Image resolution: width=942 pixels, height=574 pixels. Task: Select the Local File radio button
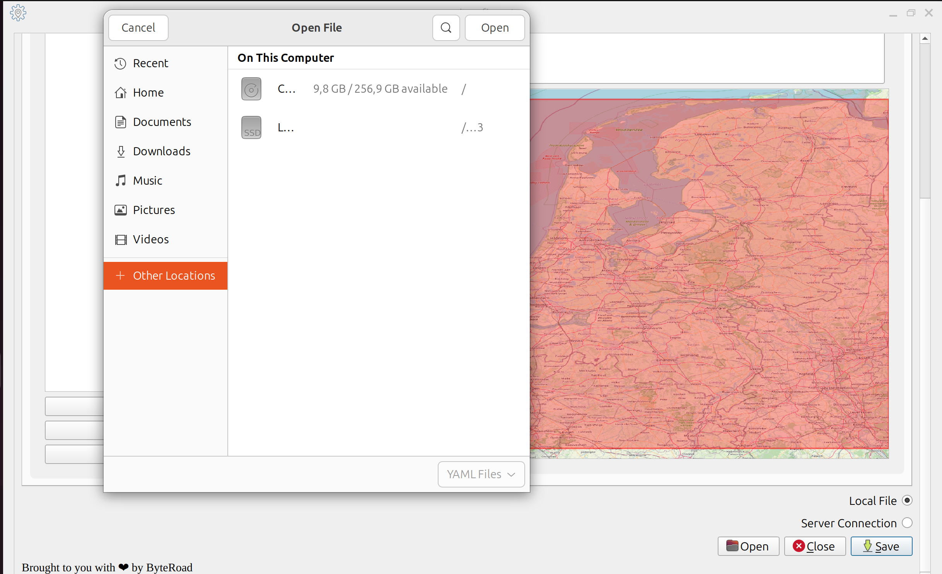pyautogui.click(x=907, y=501)
